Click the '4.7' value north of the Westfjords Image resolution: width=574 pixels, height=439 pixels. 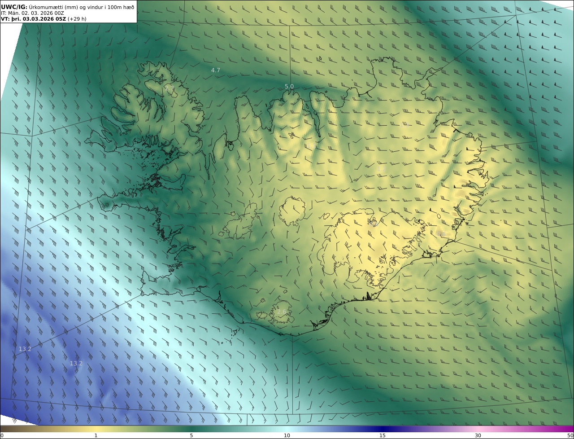click(x=216, y=70)
